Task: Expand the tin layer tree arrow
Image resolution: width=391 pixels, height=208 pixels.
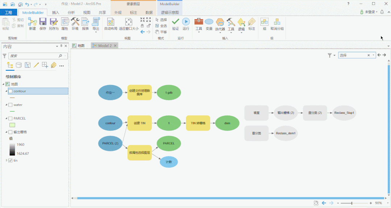Action: click(7, 161)
